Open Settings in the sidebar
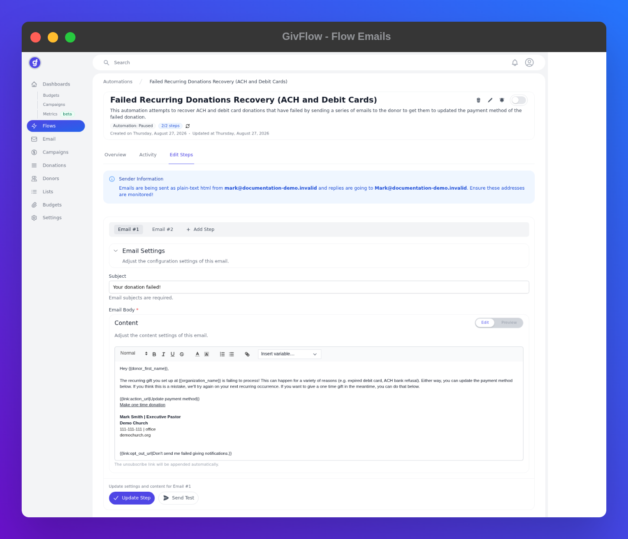The height and width of the screenshot is (539, 628). click(x=56, y=218)
